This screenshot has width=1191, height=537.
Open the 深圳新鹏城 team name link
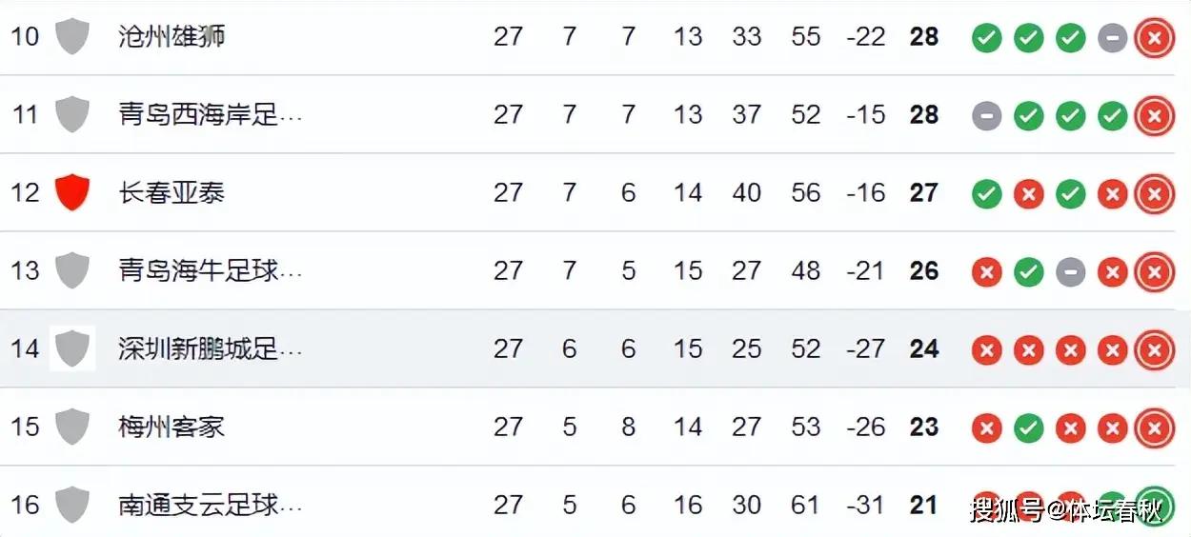pos(210,348)
